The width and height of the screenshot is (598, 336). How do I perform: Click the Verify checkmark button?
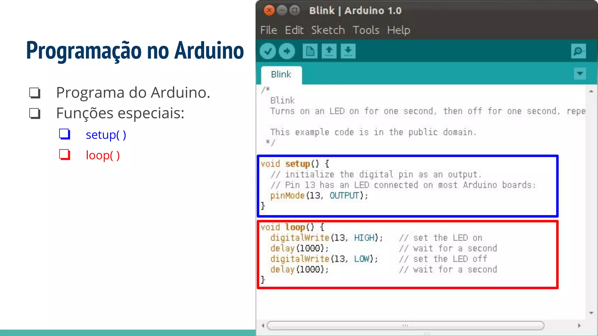point(267,51)
